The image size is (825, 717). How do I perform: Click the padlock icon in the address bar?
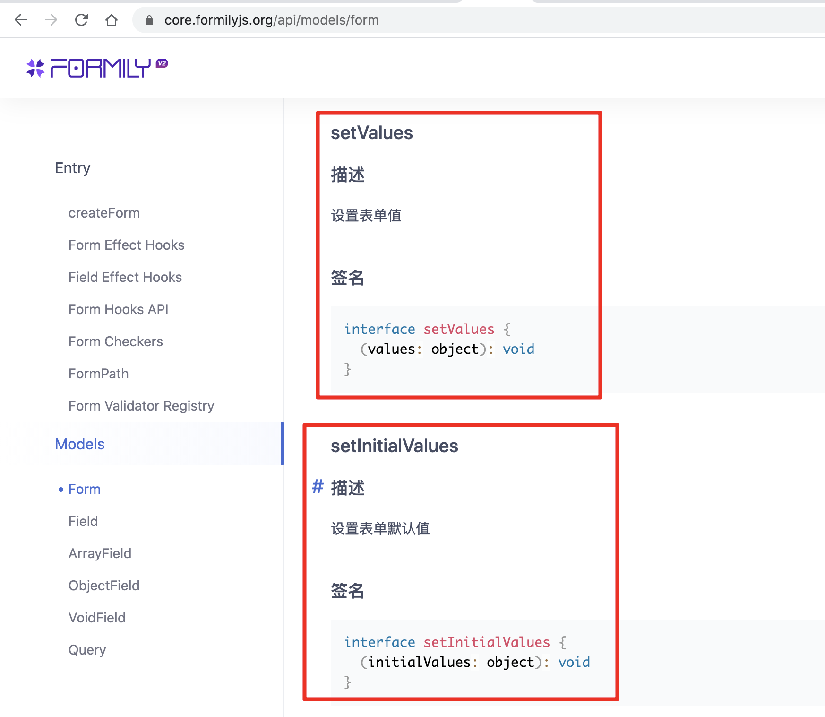(149, 20)
